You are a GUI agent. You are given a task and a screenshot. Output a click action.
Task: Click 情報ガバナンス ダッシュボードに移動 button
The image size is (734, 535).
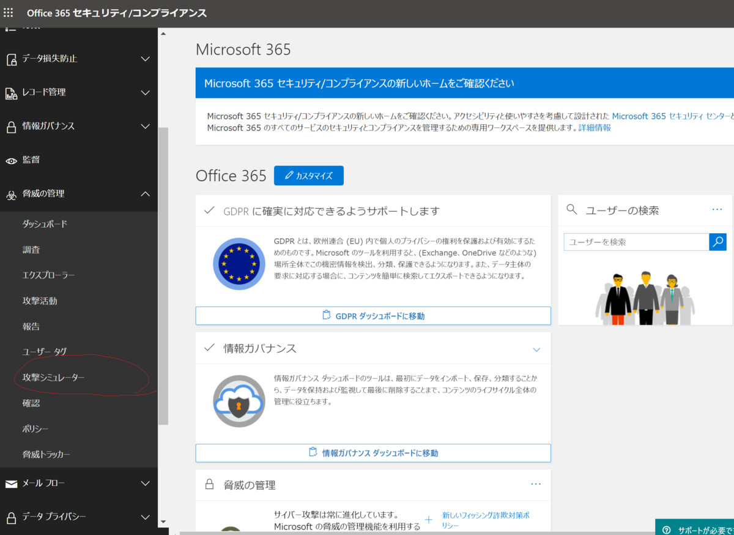coord(373,453)
